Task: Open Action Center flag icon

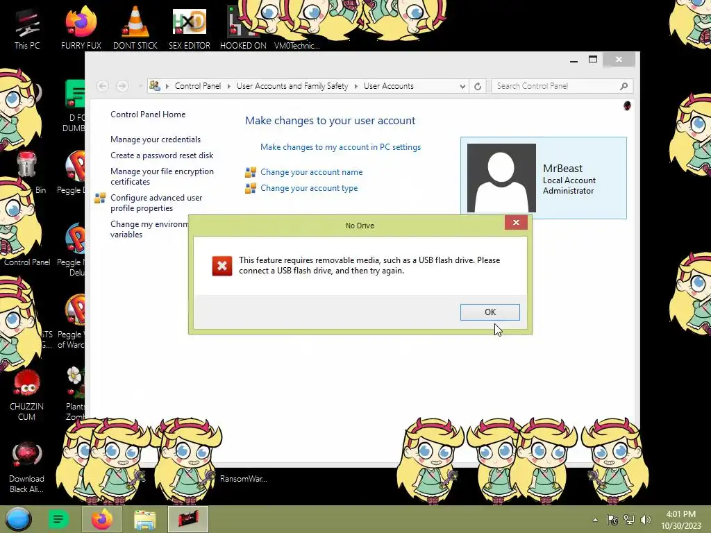Action: coord(612,520)
